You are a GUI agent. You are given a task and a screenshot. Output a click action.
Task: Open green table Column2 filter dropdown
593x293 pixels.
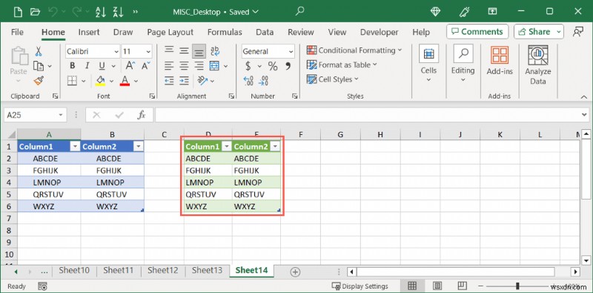pyautogui.click(x=275, y=147)
